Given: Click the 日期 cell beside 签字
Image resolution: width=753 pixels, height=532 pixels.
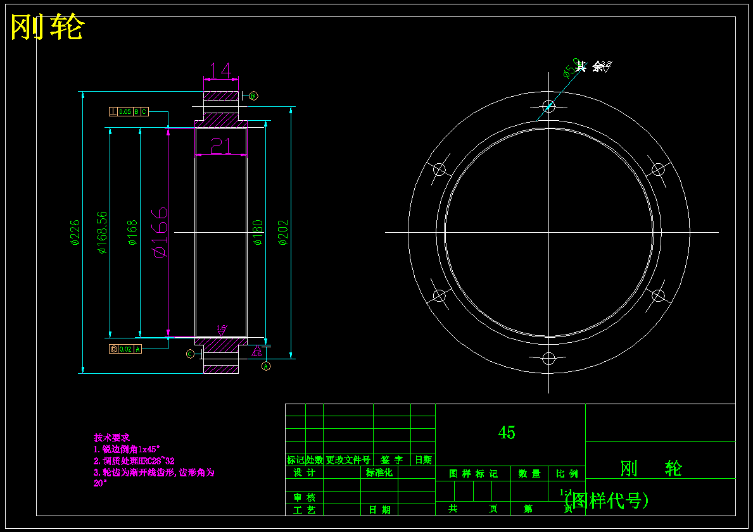Looking at the screenshot, I should [423, 460].
